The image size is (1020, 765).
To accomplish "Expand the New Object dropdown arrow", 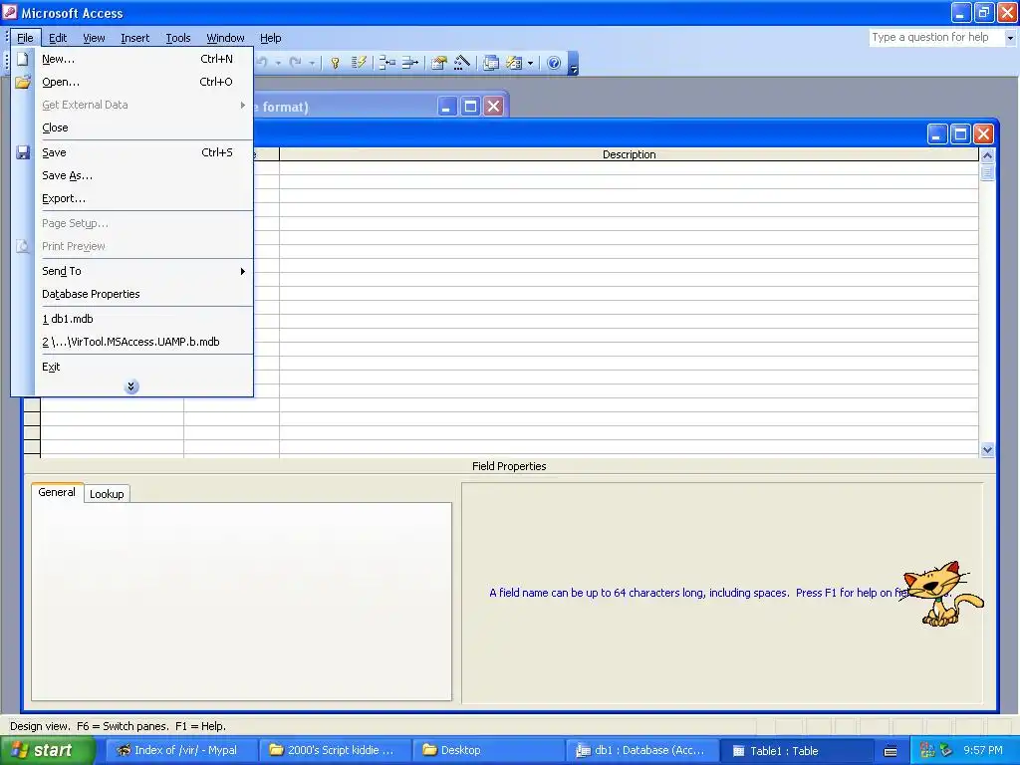I will (530, 63).
